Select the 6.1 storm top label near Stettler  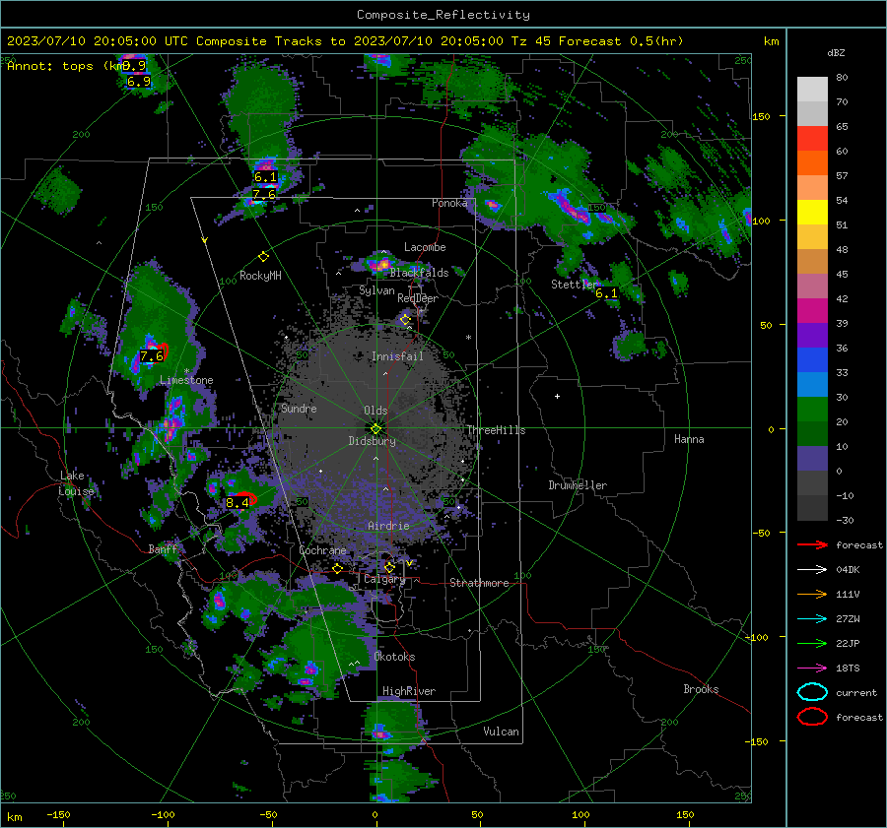[606, 292]
